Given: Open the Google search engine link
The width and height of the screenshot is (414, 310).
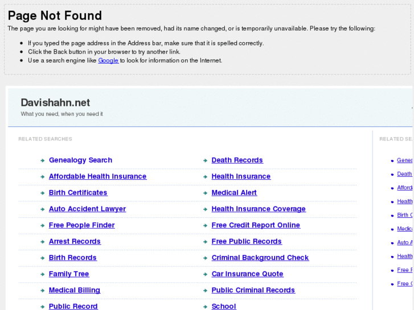Looking at the screenshot, I should (108, 60).
